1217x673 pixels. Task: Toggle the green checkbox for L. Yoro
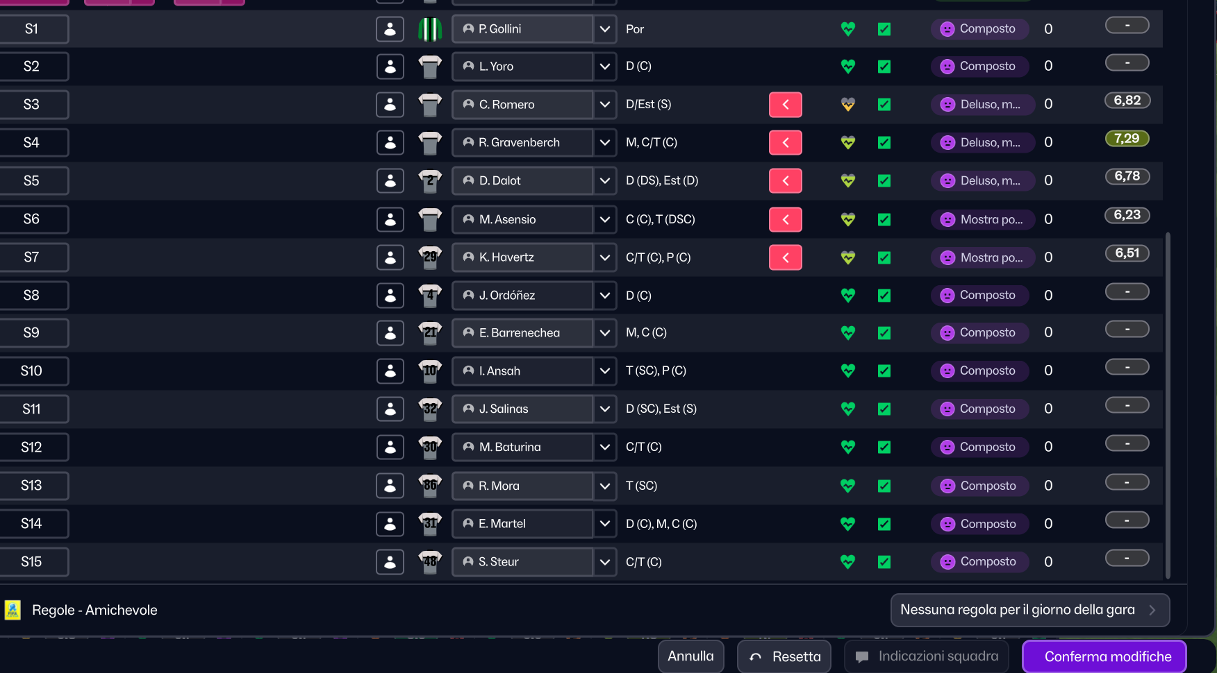click(884, 67)
